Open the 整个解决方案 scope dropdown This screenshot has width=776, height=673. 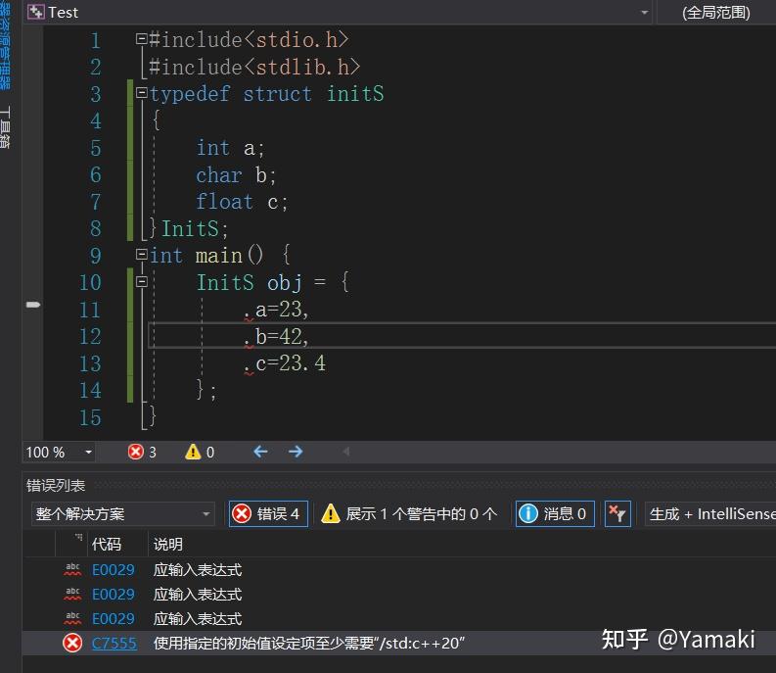tap(122, 514)
